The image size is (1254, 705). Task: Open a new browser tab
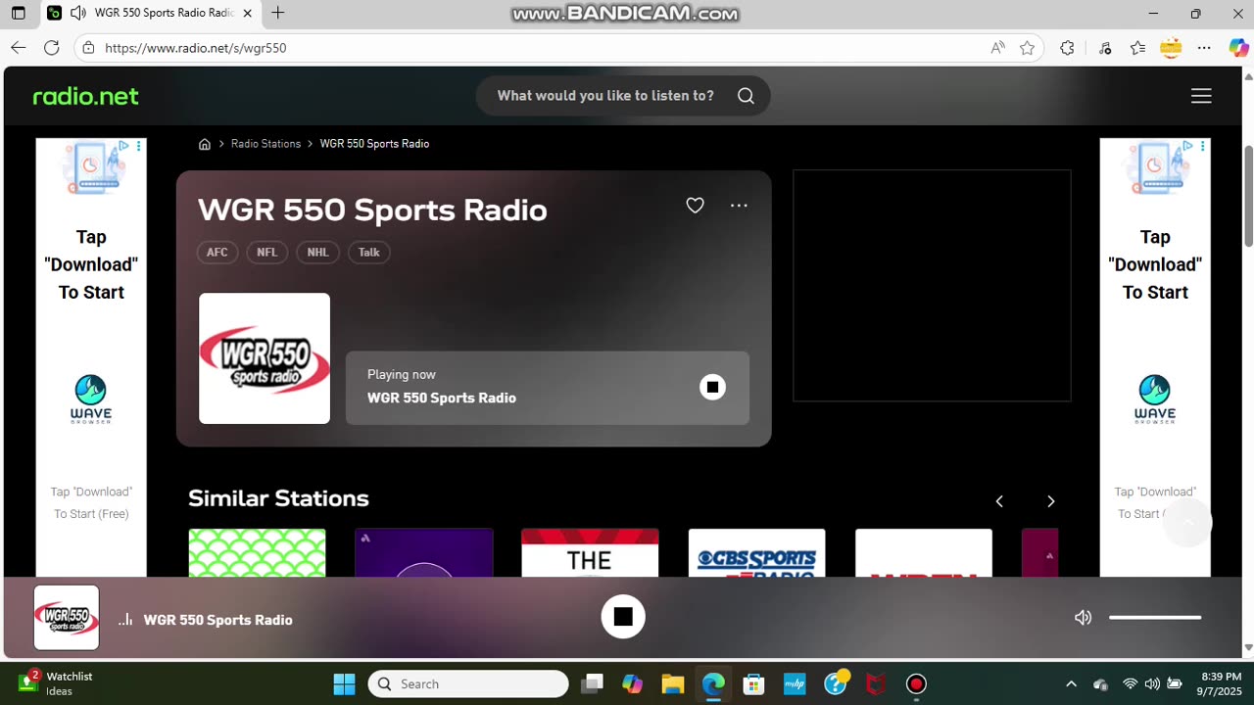(x=278, y=13)
